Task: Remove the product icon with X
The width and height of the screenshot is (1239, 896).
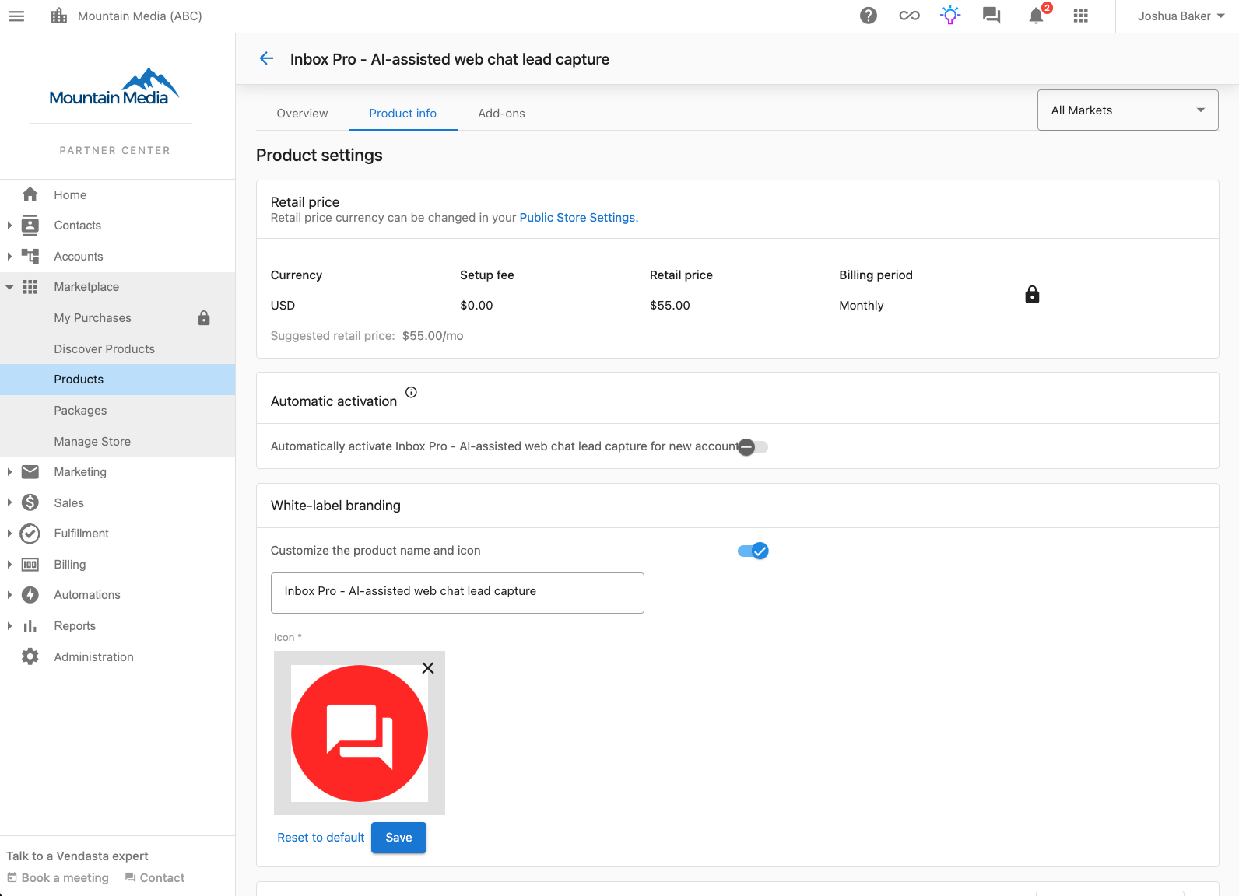Action: (427, 668)
